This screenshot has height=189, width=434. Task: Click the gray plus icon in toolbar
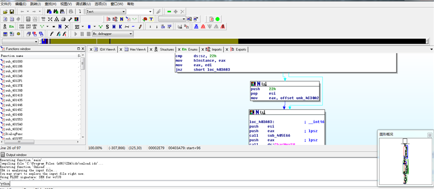pos(175,12)
